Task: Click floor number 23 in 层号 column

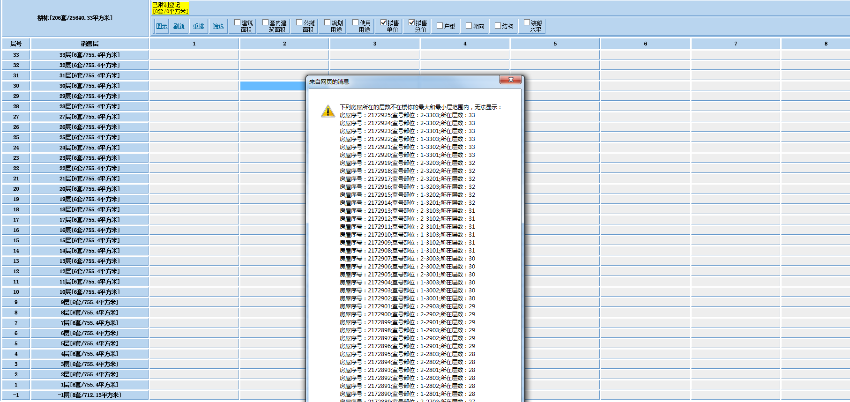Action: [16, 158]
